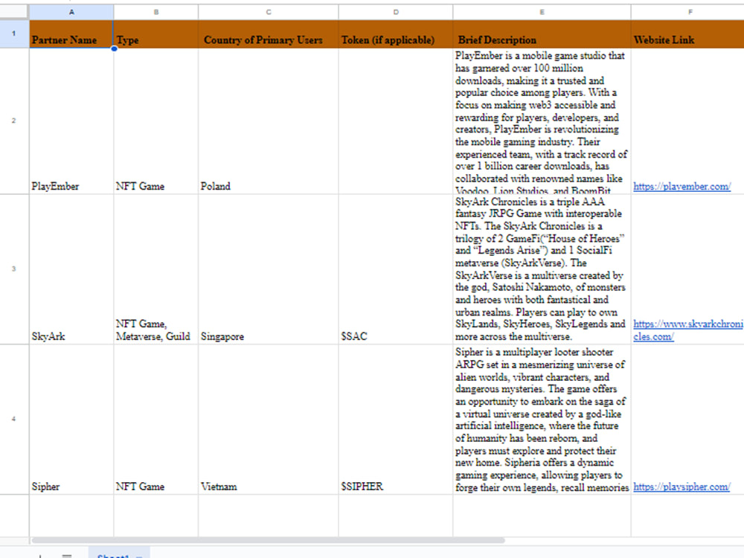744x558 pixels.
Task: Select column B header
Action: pos(156,12)
